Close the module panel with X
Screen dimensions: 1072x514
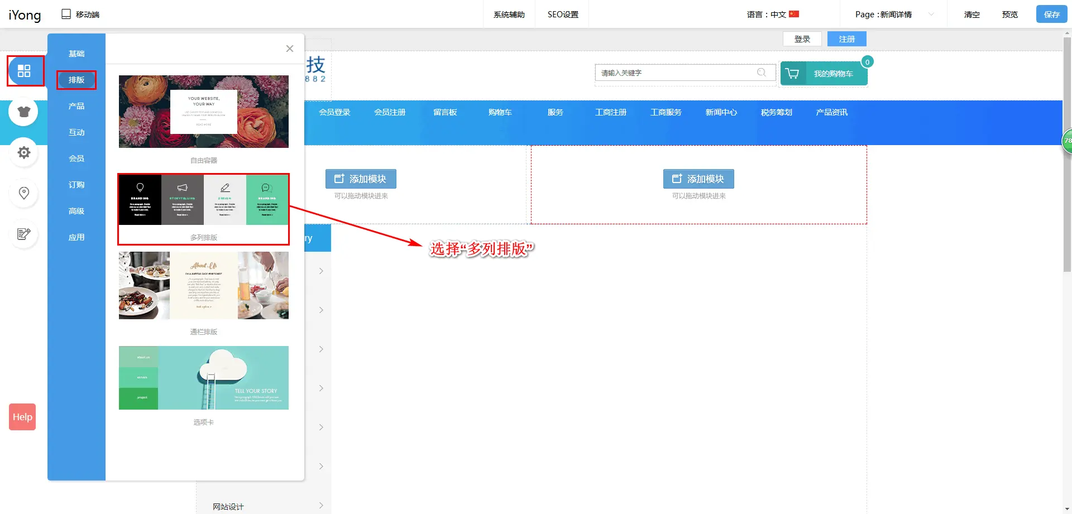pyautogui.click(x=289, y=49)
